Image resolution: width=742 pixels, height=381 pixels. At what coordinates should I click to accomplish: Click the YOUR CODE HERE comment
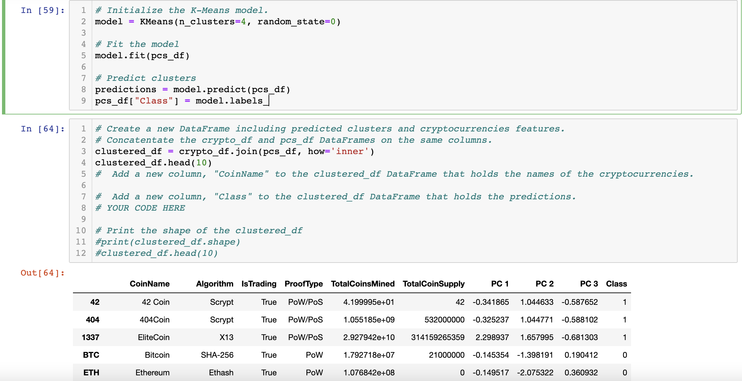[140, 208]
